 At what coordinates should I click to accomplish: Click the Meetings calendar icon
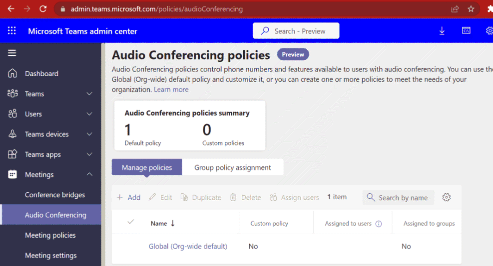[12, 174]
